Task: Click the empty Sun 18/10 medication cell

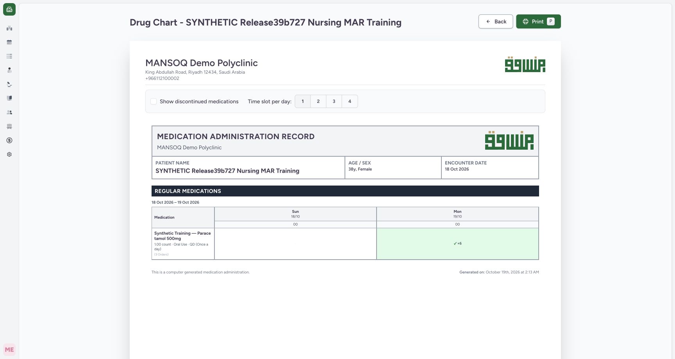Action: (295, 244)
